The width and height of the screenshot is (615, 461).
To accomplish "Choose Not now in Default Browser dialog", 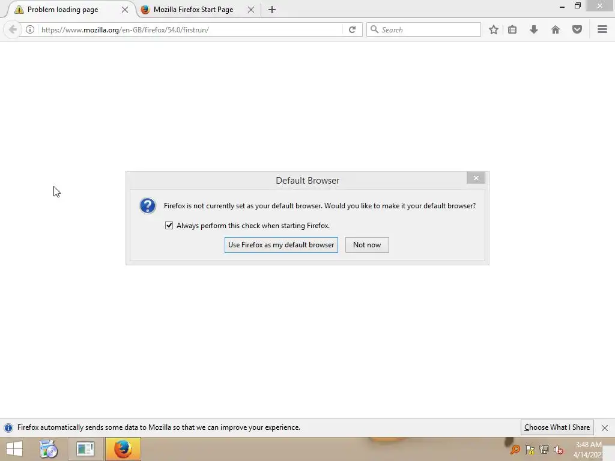I will coord(367,245).
